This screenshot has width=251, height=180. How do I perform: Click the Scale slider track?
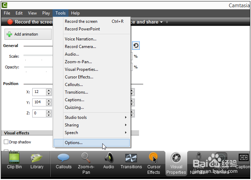tap(38, 55)
